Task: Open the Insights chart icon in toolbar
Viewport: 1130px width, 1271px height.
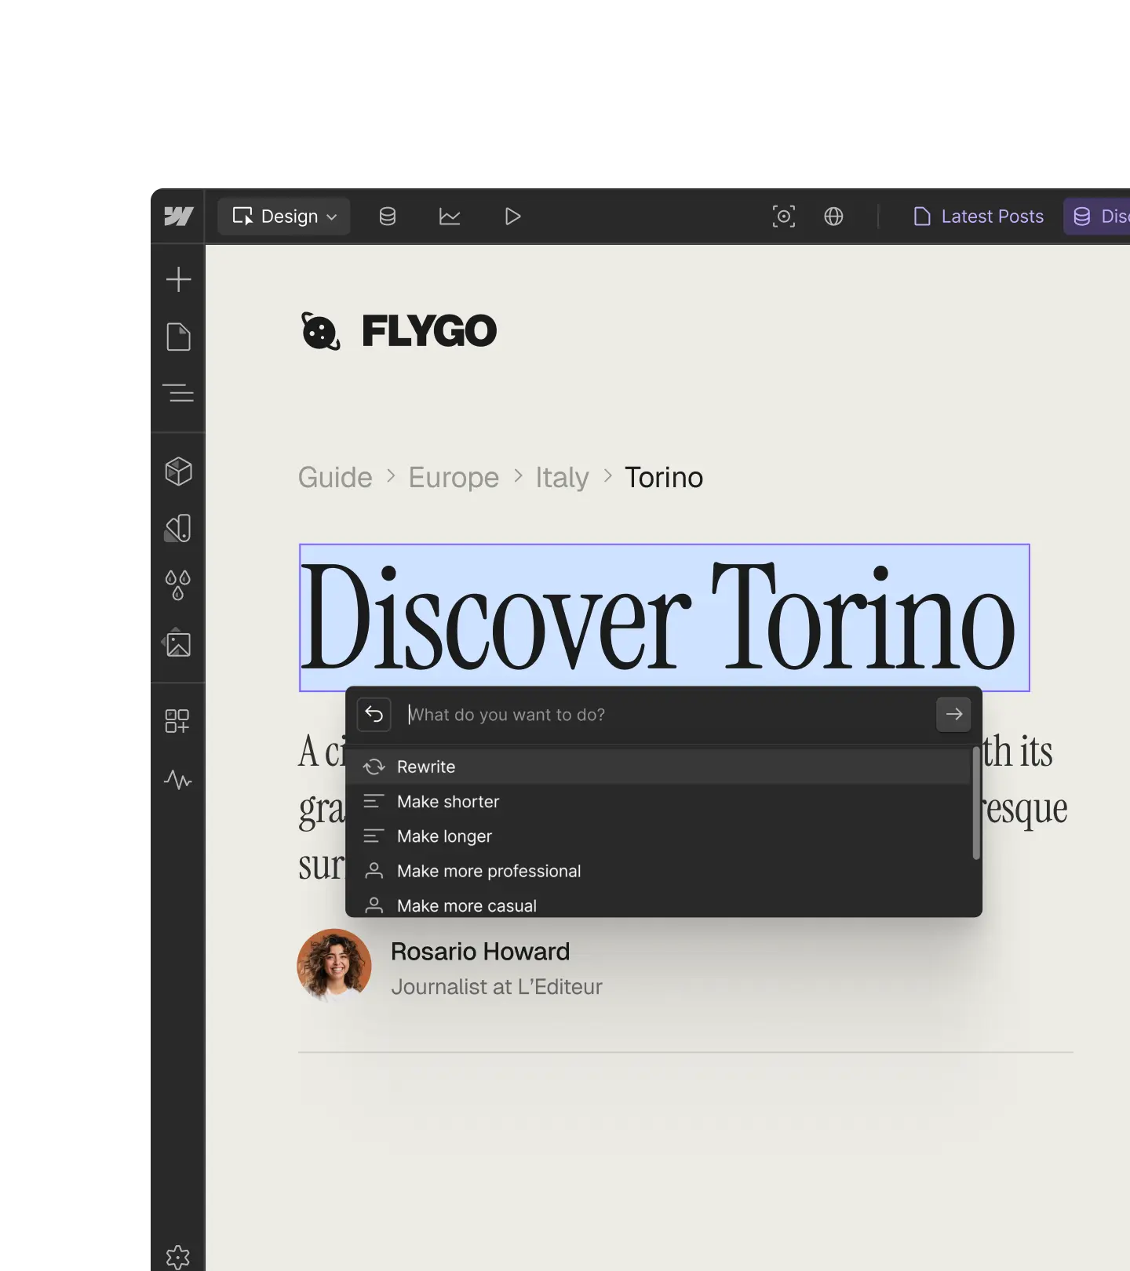Action: (x=450, y=217)
